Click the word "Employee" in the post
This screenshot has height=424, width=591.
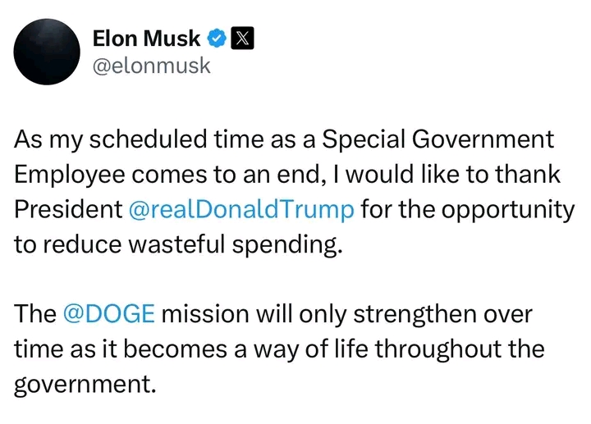[70, 176]
